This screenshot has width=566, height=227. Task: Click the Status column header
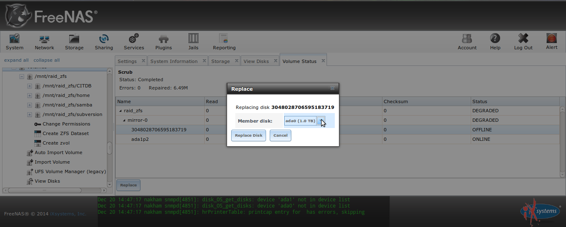(515, 101)
